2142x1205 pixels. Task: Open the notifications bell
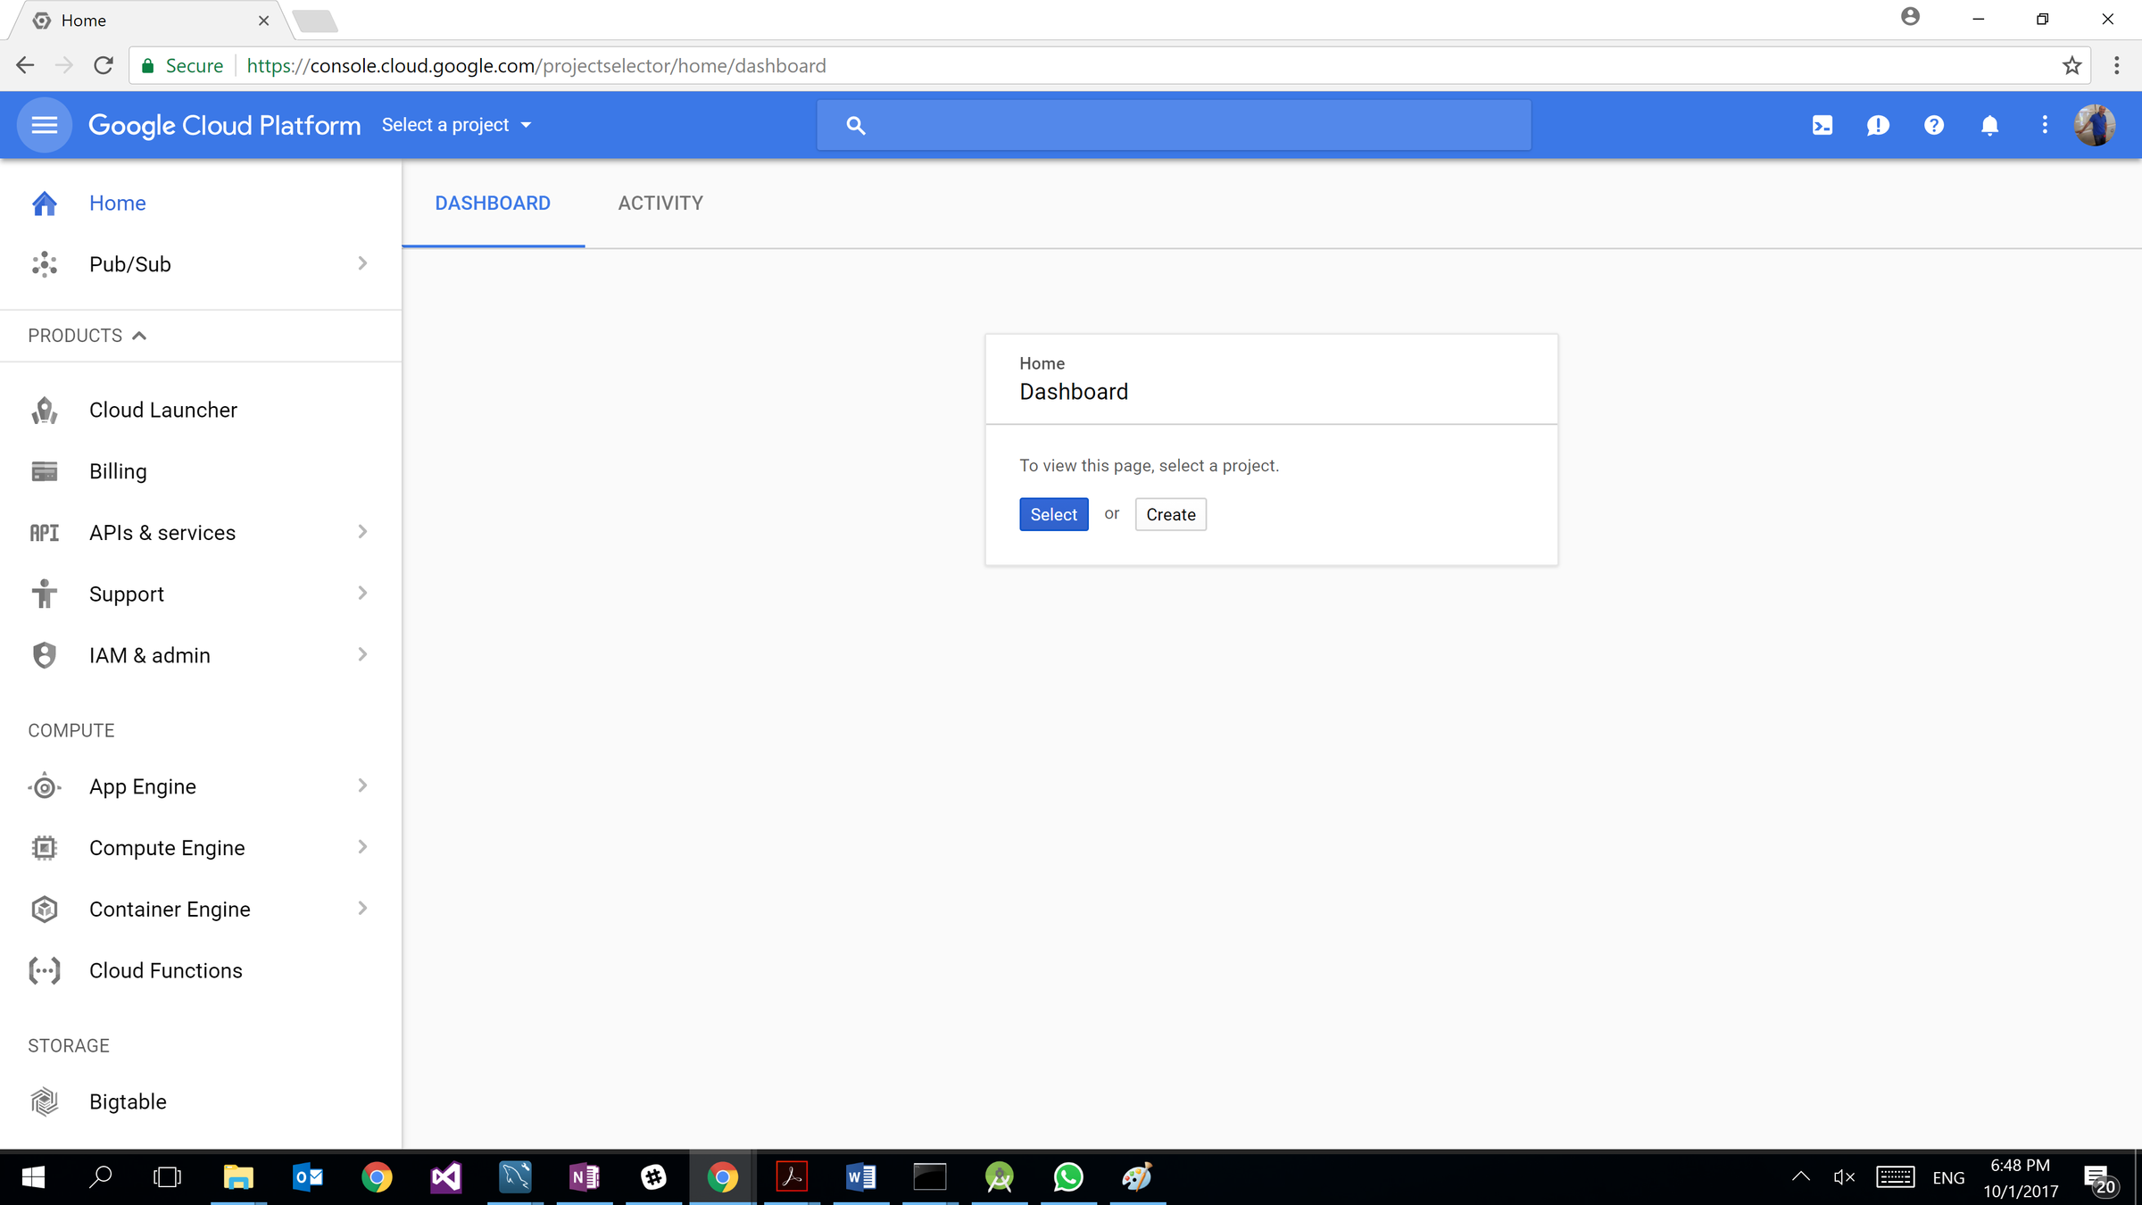point(1989,126)
